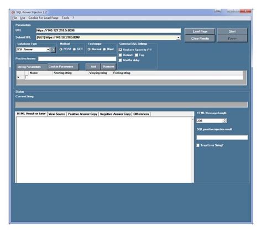This screenshot has height=233, width=262.
Task: Click inside the HTML result display area
Action: click(104, 150)
